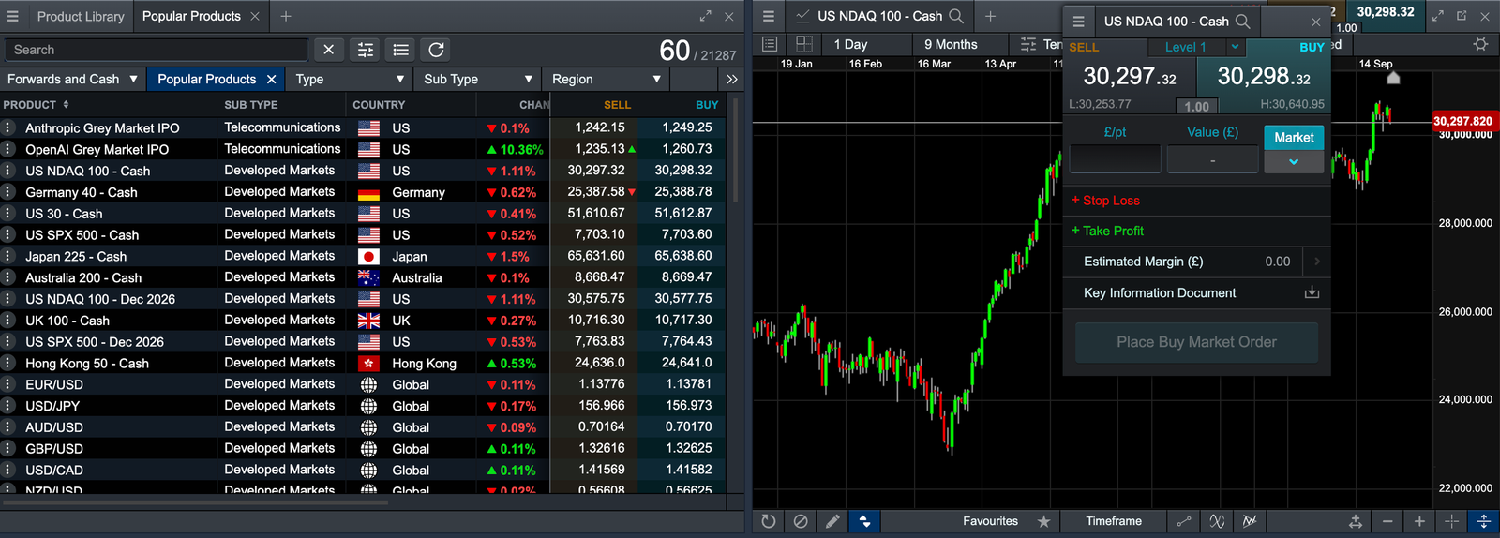Image resolution: width=1500 pixels, height=538 pixels.
Task: Remove the Popular Products filter chip
Action: (x=271, y=80)
